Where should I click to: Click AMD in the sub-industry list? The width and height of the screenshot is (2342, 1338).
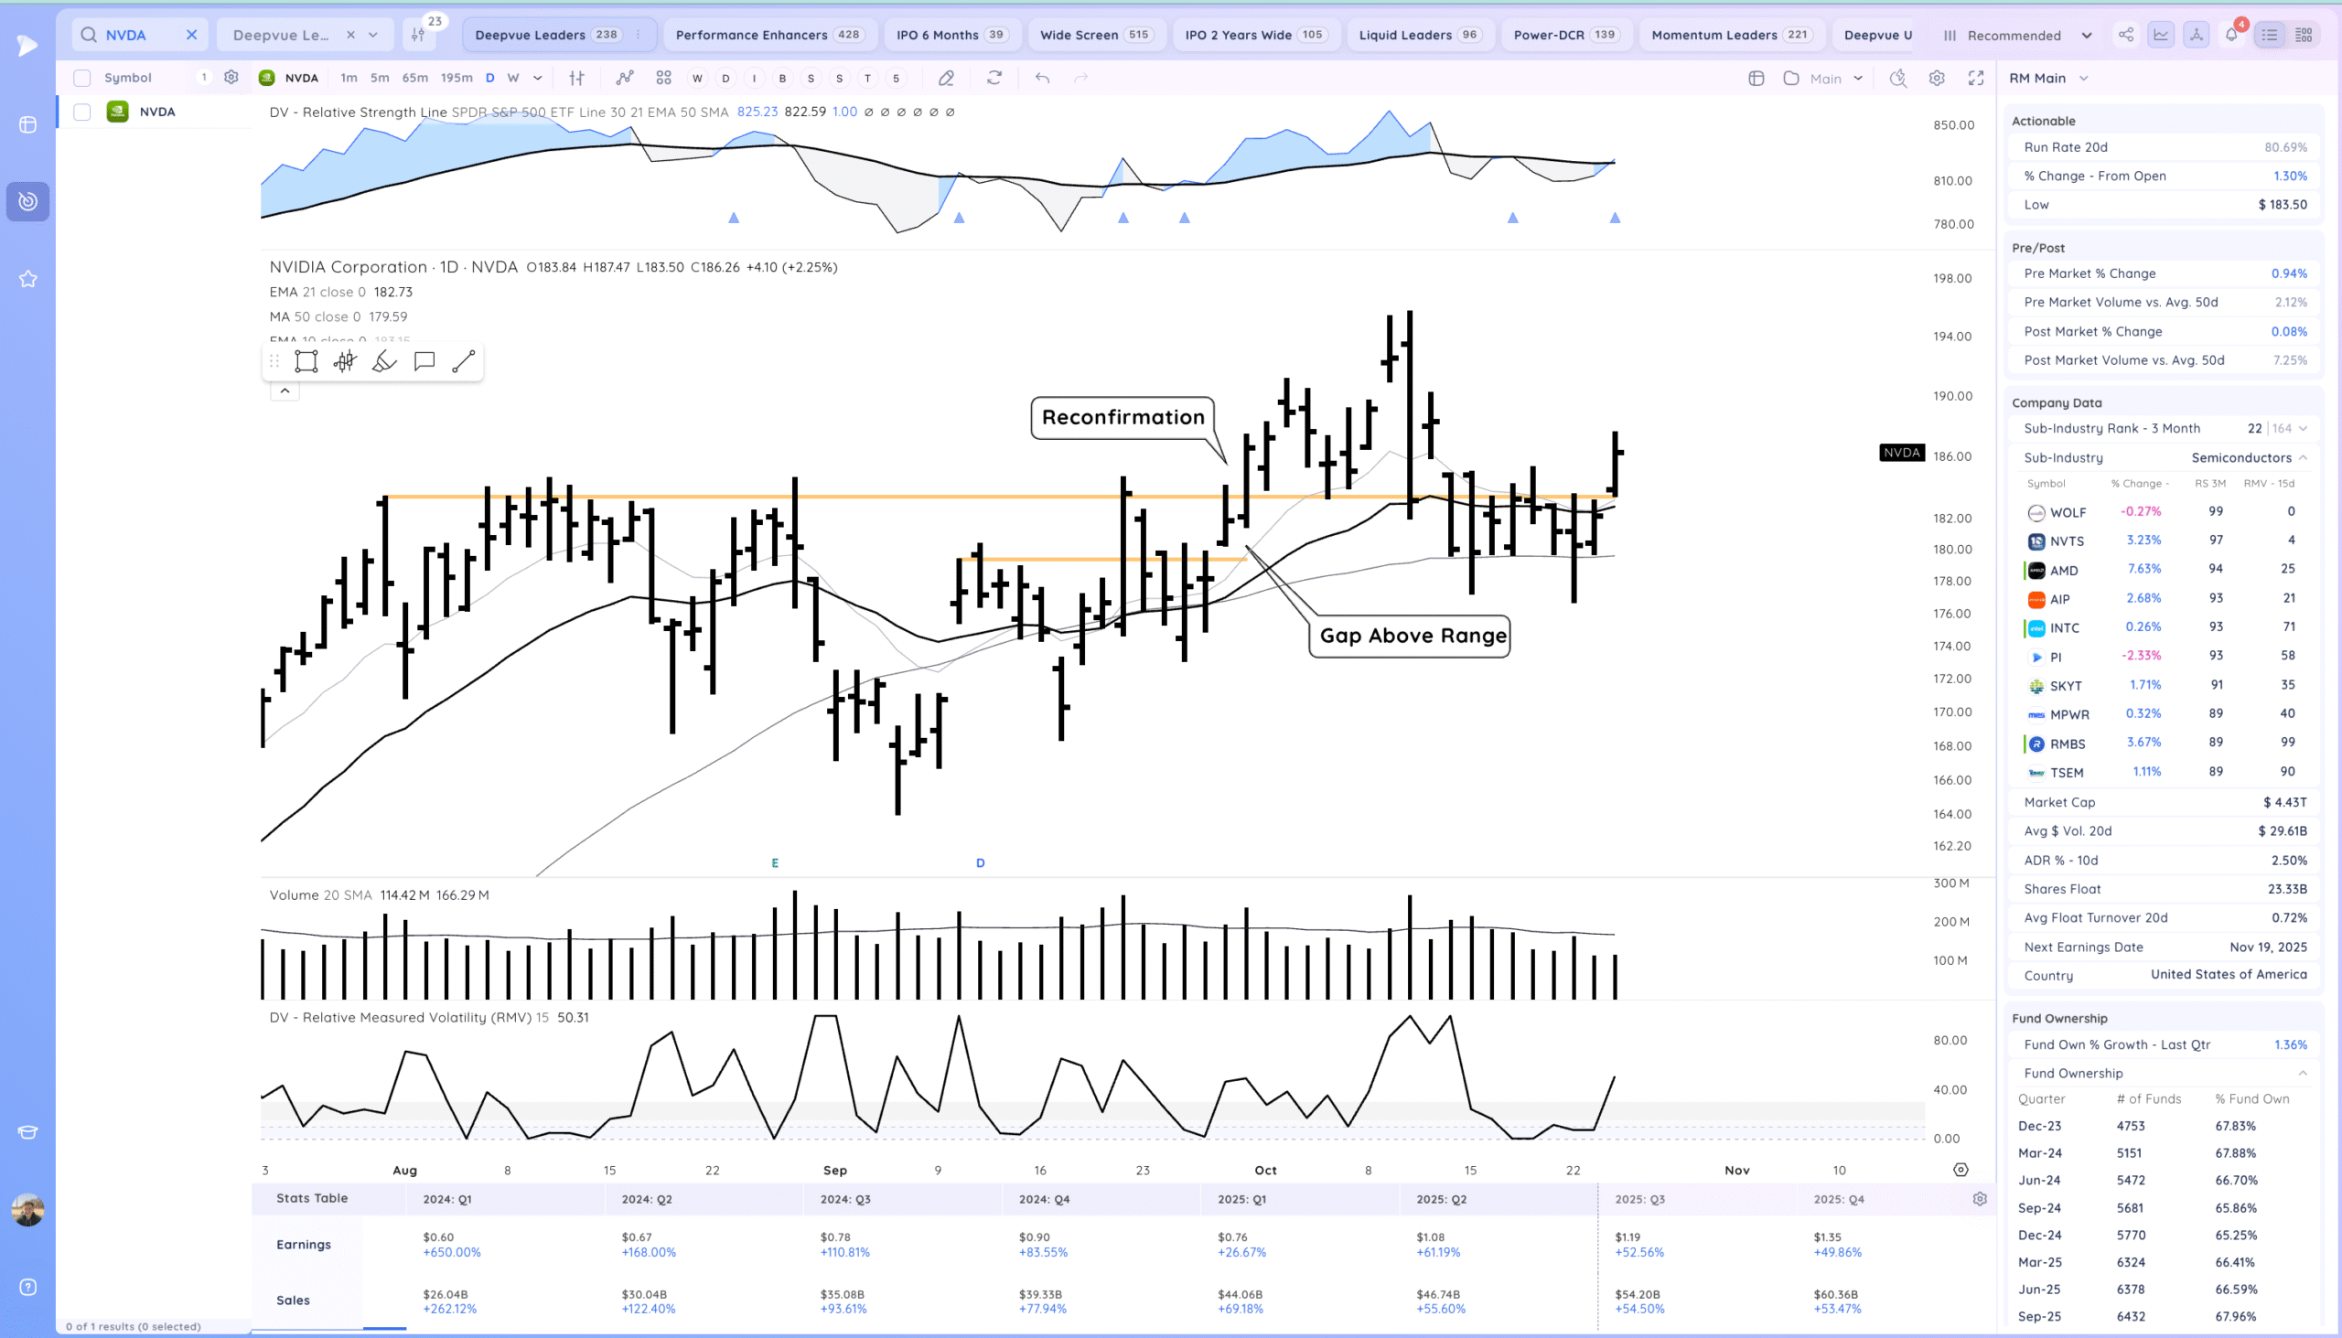2064,570
